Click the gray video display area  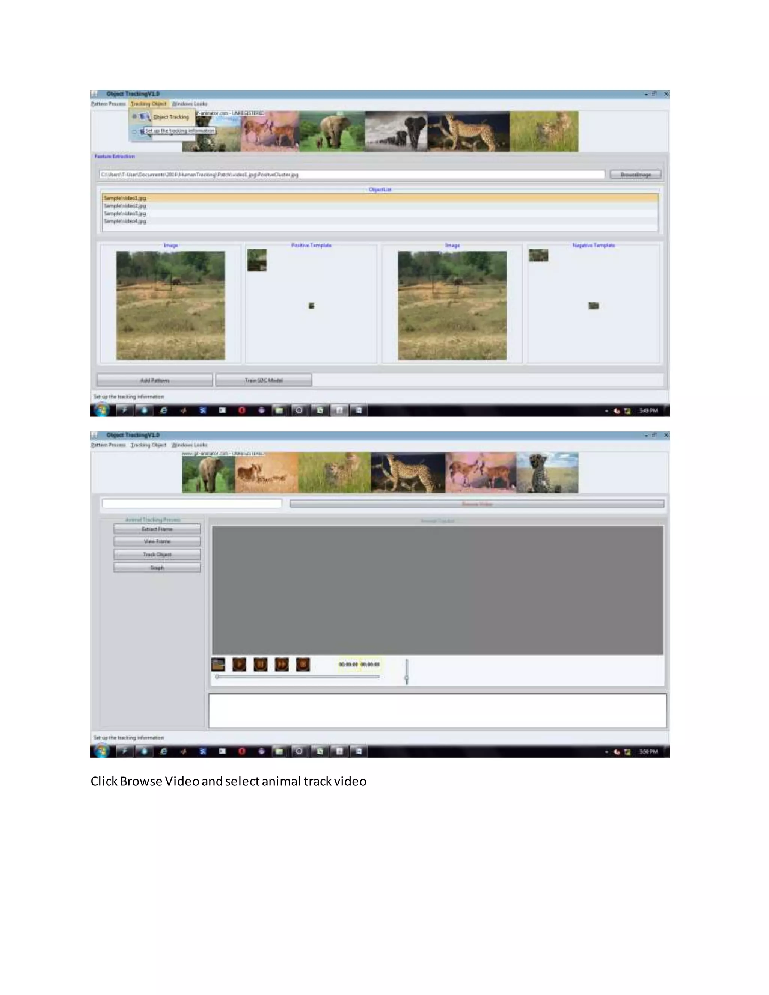438,591
